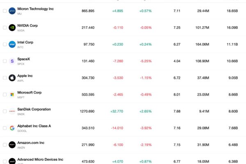This screenshot has height=164, width=246.
Task: Click the NVIDIA logo icon
Action: pyautogui.click(x=12, y=27)
